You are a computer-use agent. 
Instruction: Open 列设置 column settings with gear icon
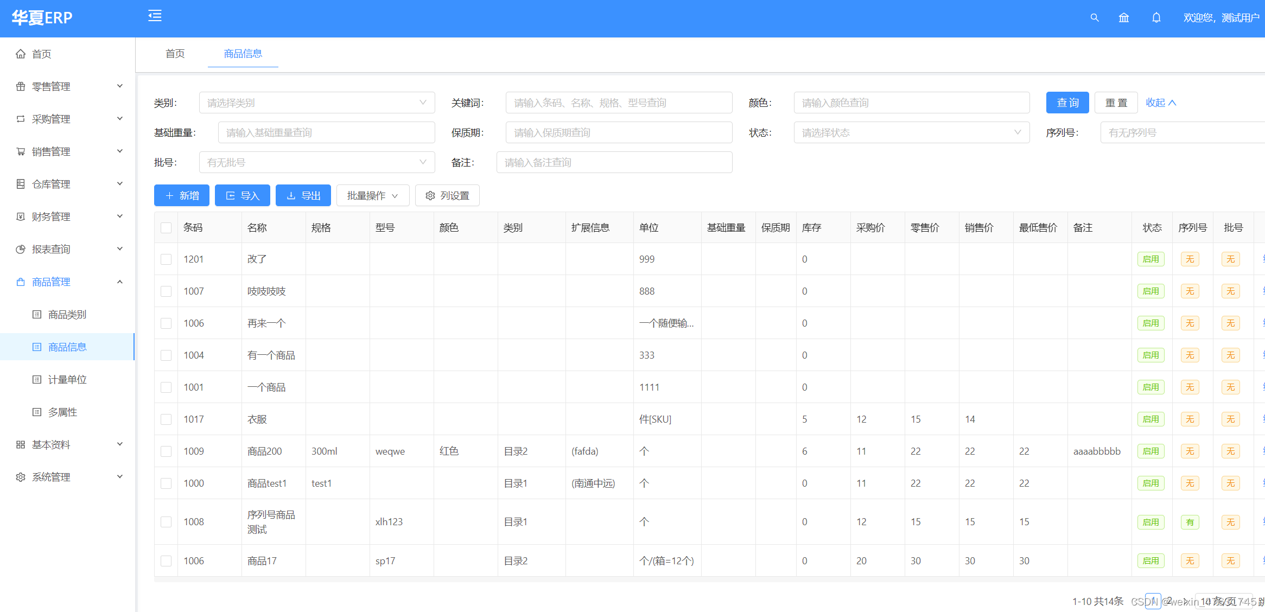point(447,195)
